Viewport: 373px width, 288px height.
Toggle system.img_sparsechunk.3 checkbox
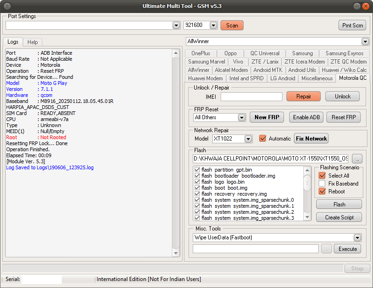click(197, 218)
